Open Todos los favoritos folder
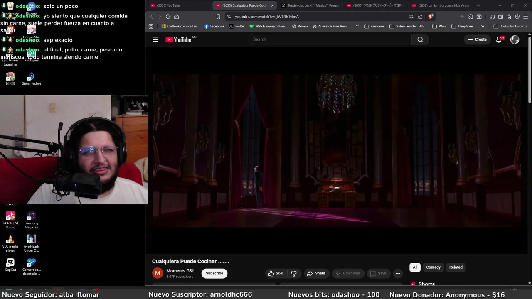The image size is (532, 299). [x=510, y=26]
